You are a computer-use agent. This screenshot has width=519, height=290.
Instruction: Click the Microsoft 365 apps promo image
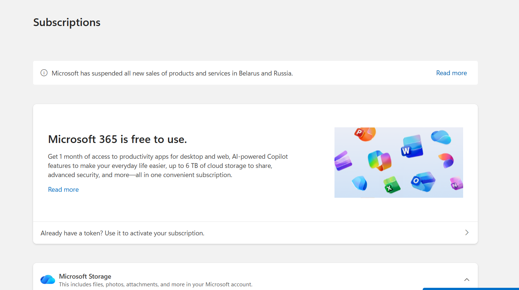399,162
